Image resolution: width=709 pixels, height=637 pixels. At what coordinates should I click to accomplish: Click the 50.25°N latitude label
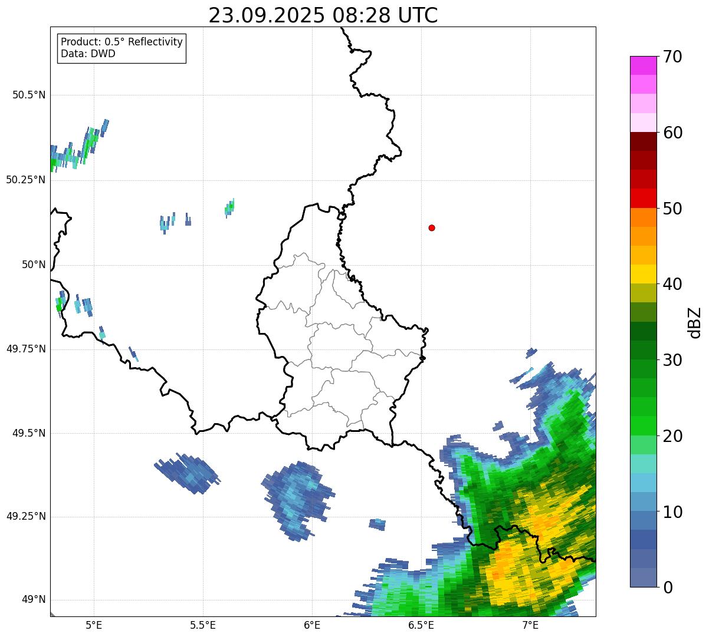click(x=26, y=180)
